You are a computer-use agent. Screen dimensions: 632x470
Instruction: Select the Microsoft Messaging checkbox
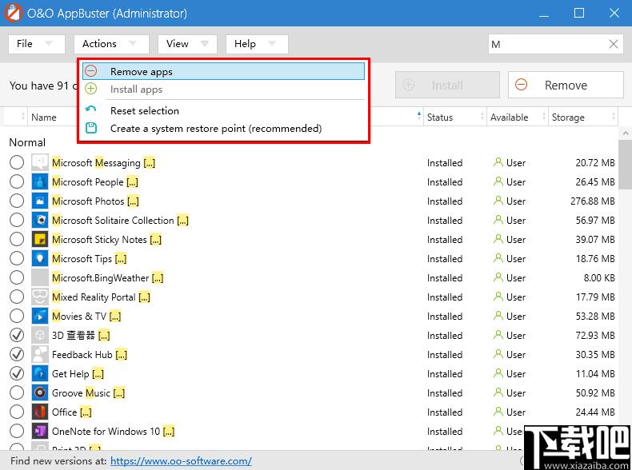coord(17,163)
